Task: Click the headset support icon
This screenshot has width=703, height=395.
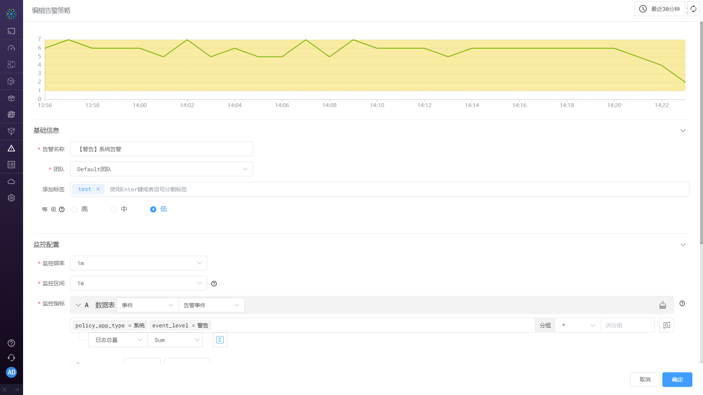Action: (11, 358)
